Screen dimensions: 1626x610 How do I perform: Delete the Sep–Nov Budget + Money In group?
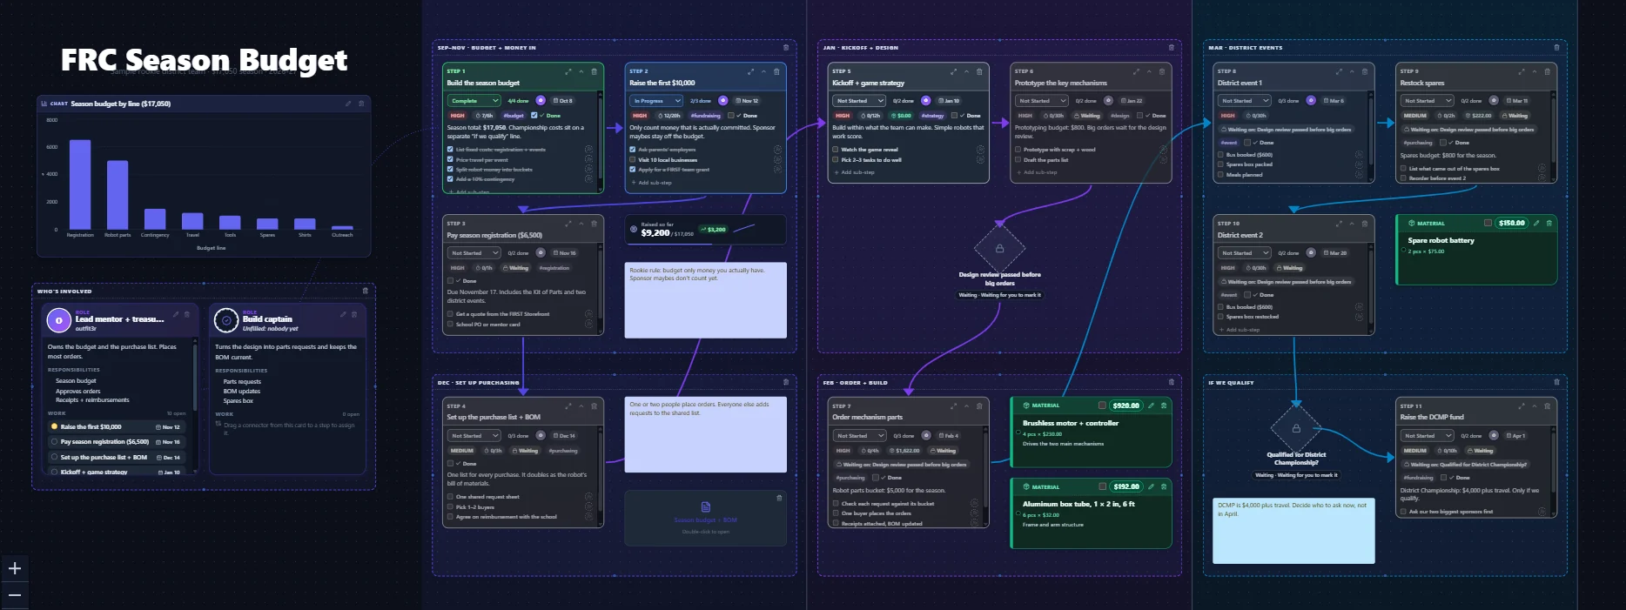[x=786, y=48]
